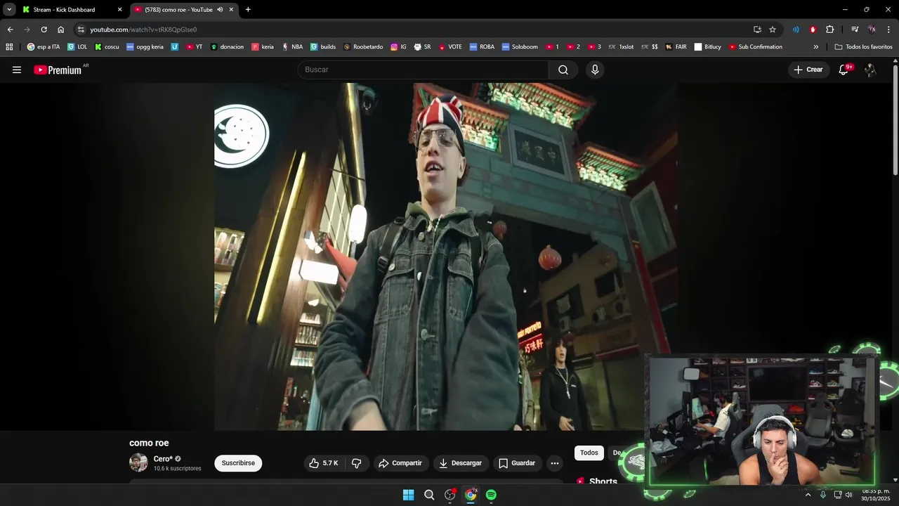The width and height of the screenshot is (899, 506).
Task: Focus the Buscar search field
Action: (x=423, y=70)
